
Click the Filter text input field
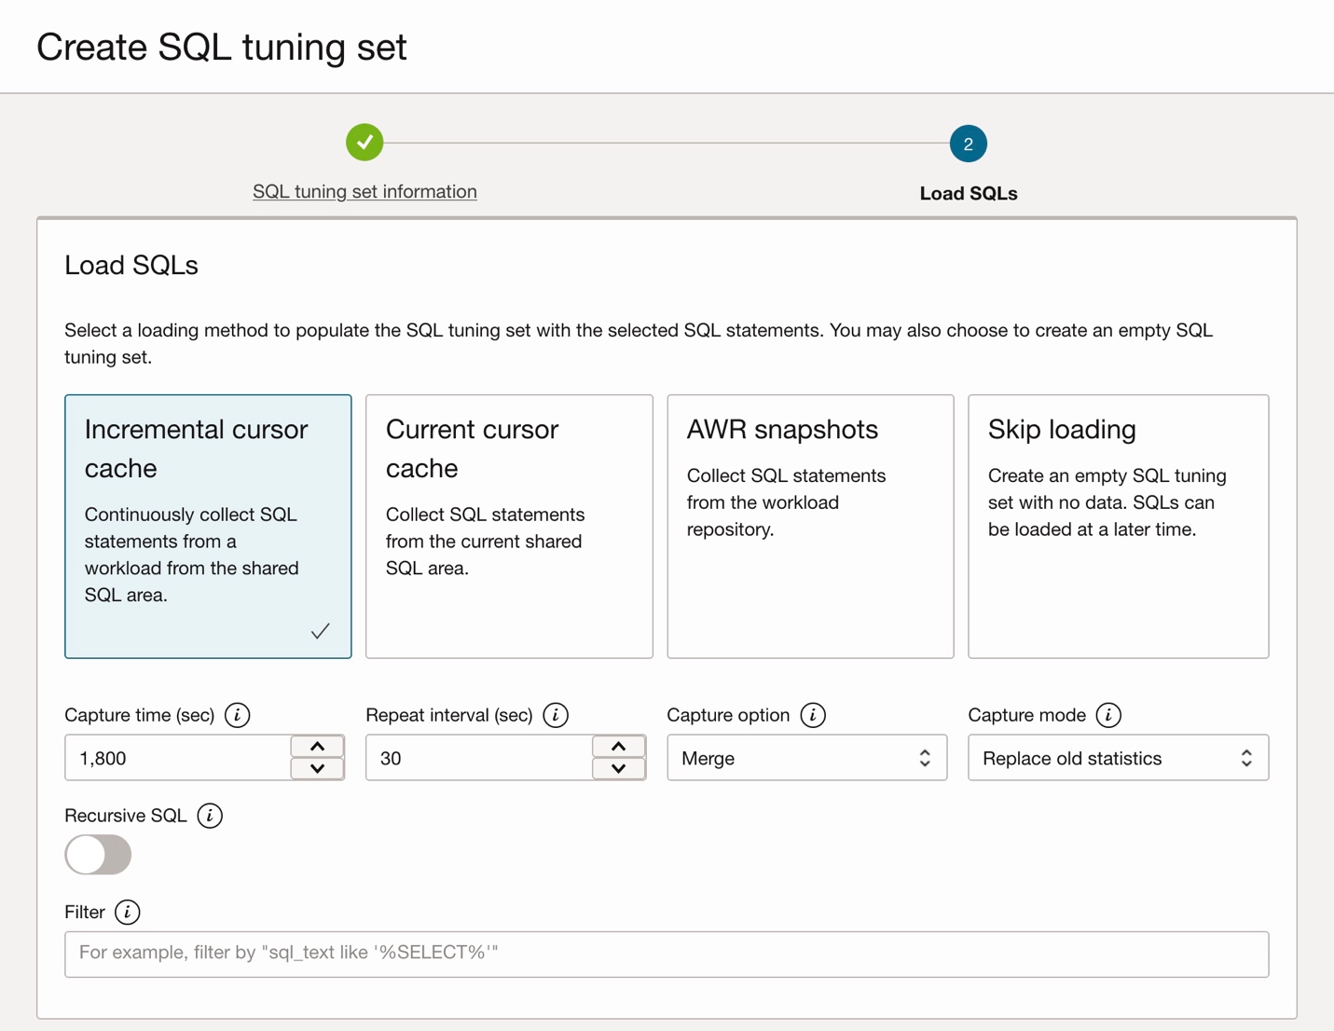coord(667,954)
